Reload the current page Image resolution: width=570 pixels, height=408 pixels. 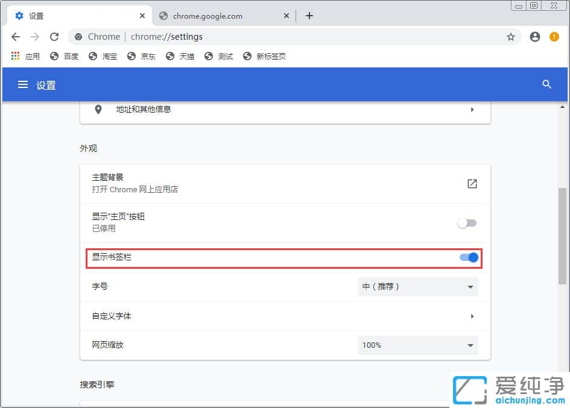pos(54,37)
